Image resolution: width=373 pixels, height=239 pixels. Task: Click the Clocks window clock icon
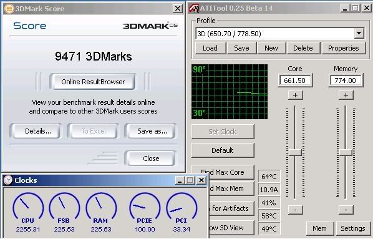click(x=8, y=180)
